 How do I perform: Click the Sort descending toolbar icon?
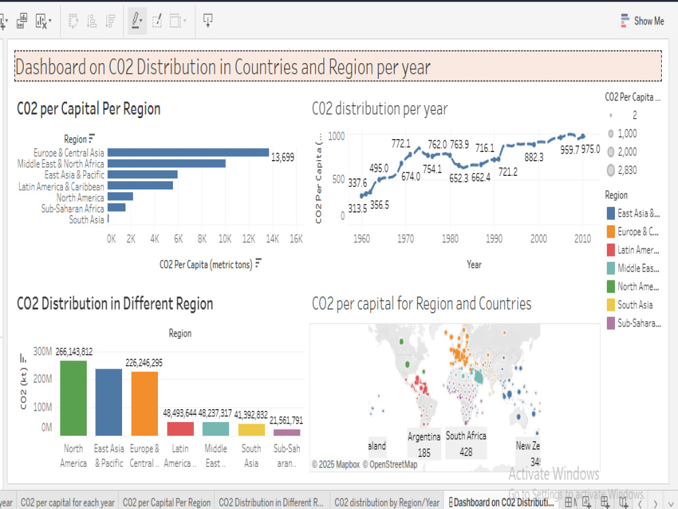pos(111,21)
